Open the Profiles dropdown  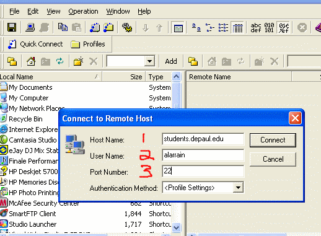tap(88, 44)
